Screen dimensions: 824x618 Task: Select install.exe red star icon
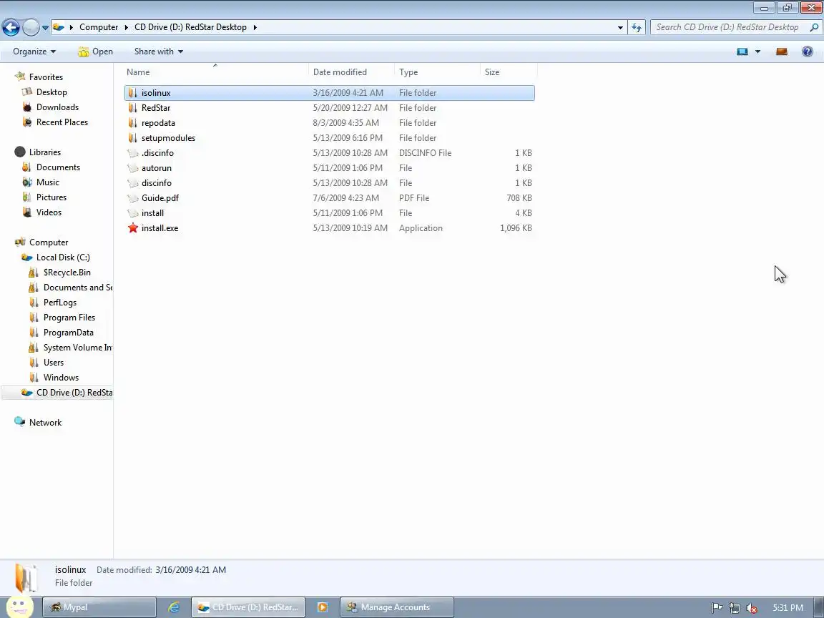(132, 228)
